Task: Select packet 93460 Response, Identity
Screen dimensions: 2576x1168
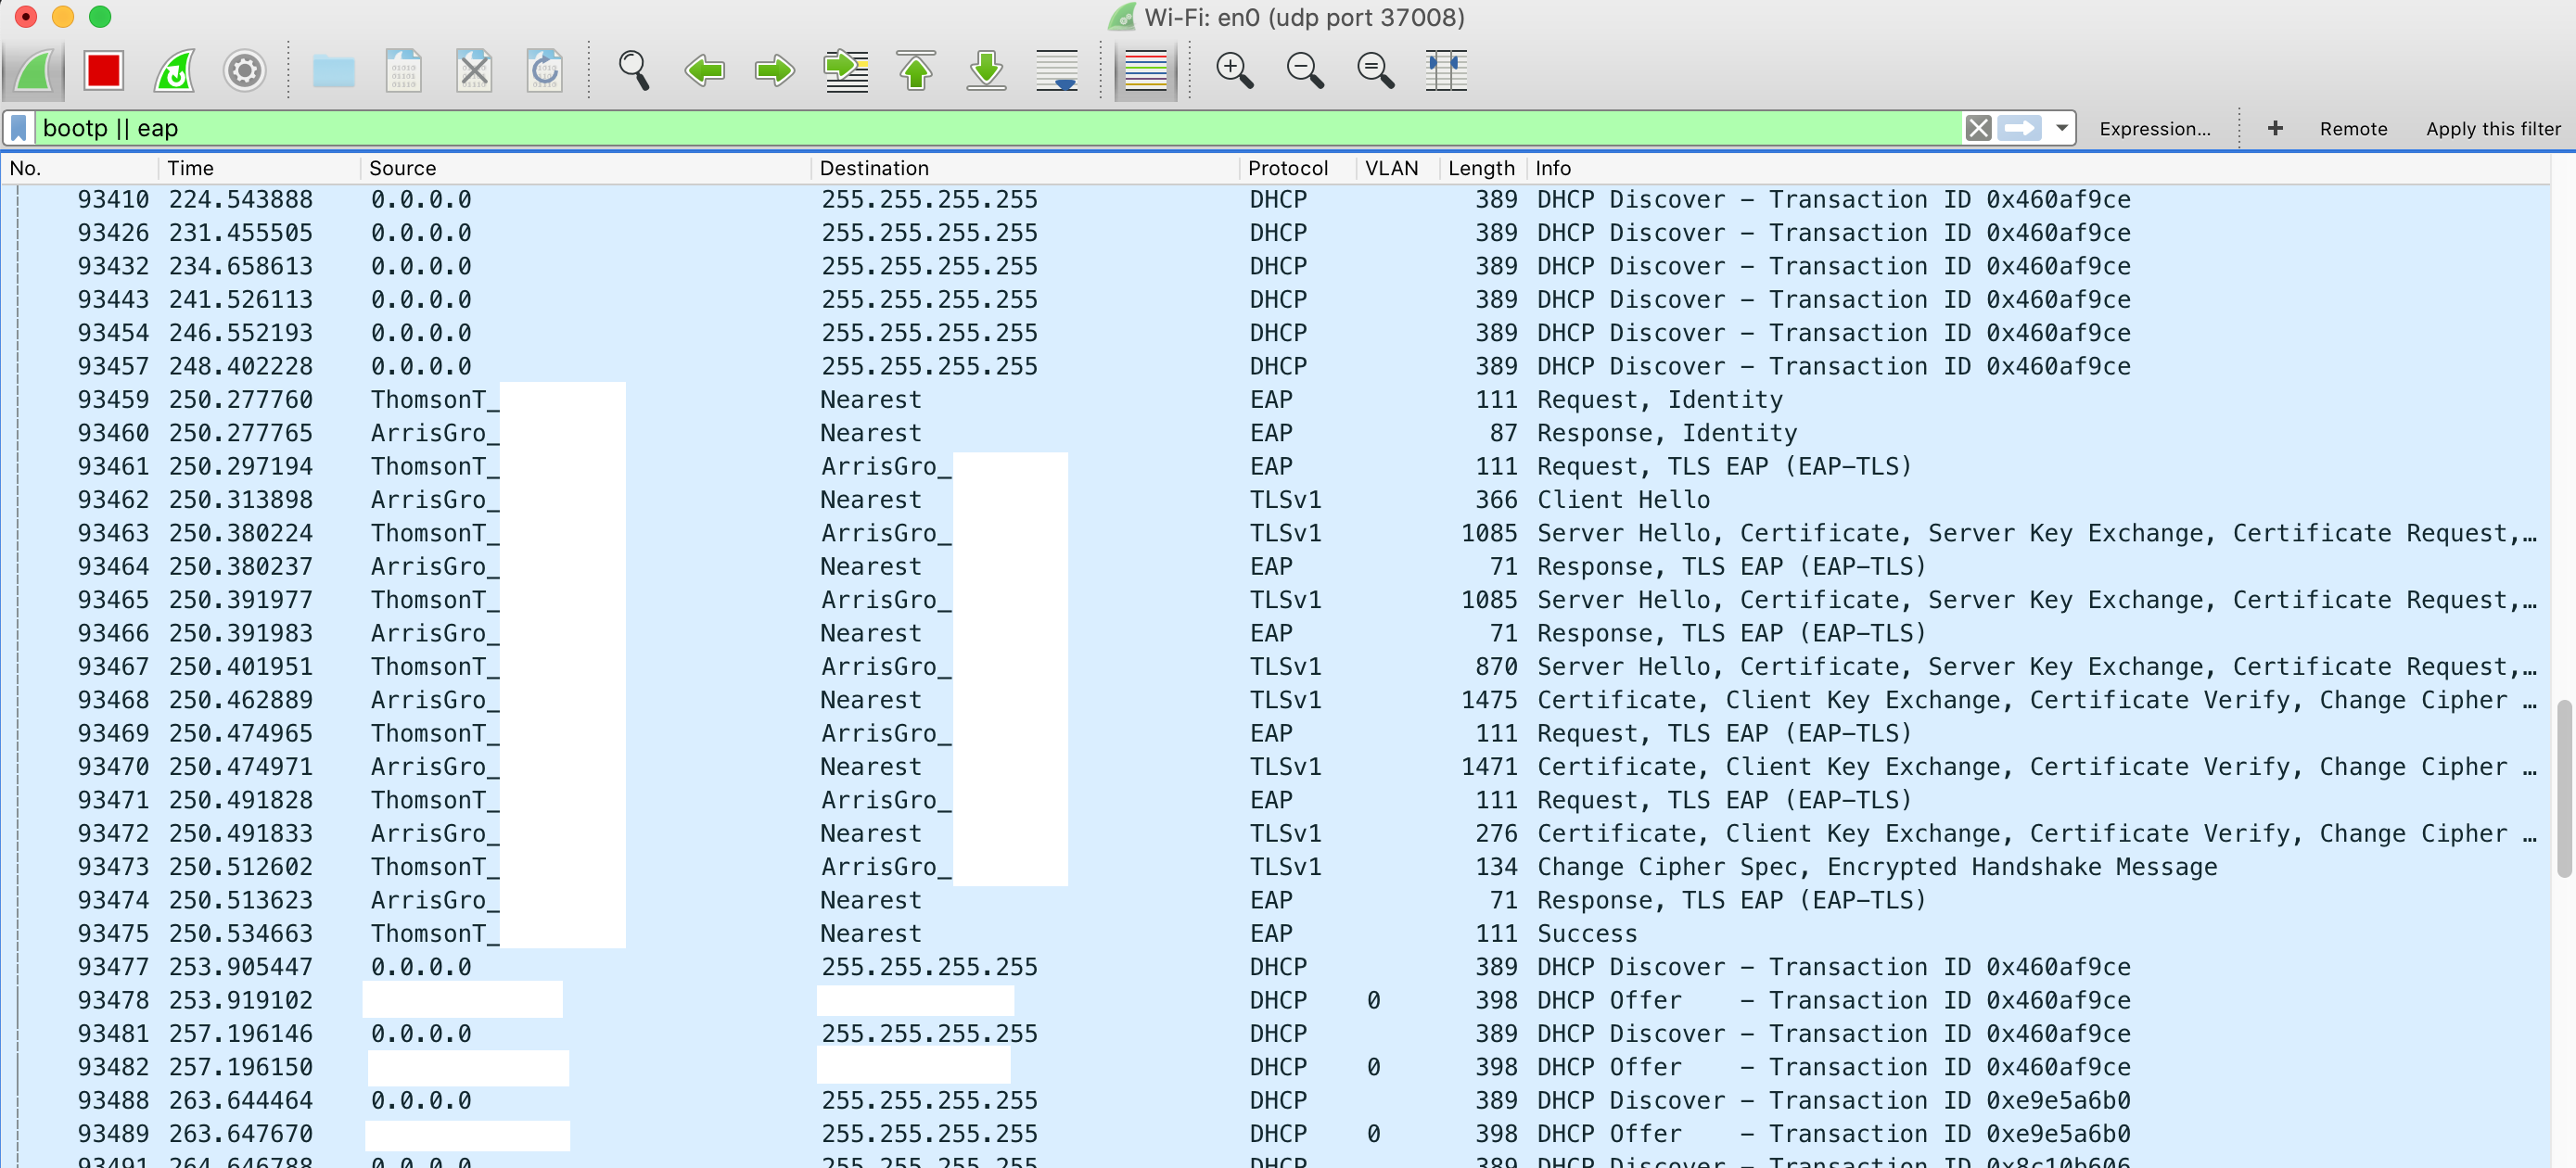Action: (x=1275, y=433)
